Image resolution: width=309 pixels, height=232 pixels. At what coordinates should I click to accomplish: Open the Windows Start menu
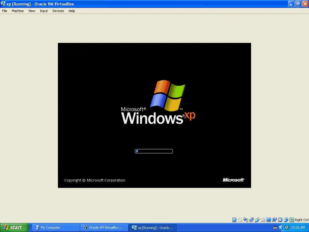click(x=14, y=227)
